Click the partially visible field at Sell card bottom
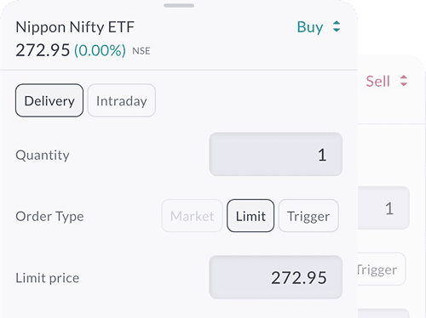This screenshot has height=318, width=426. (383, 313)
